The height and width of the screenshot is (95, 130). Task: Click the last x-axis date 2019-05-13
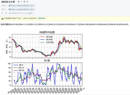(81, 91)
